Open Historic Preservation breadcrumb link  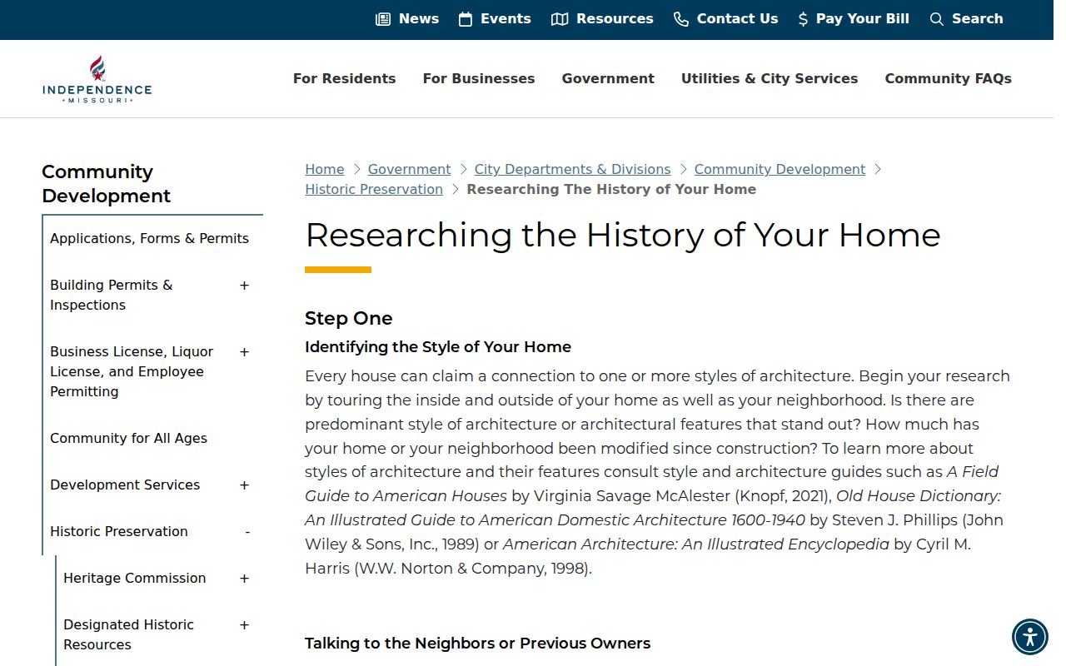coord(374,189)
